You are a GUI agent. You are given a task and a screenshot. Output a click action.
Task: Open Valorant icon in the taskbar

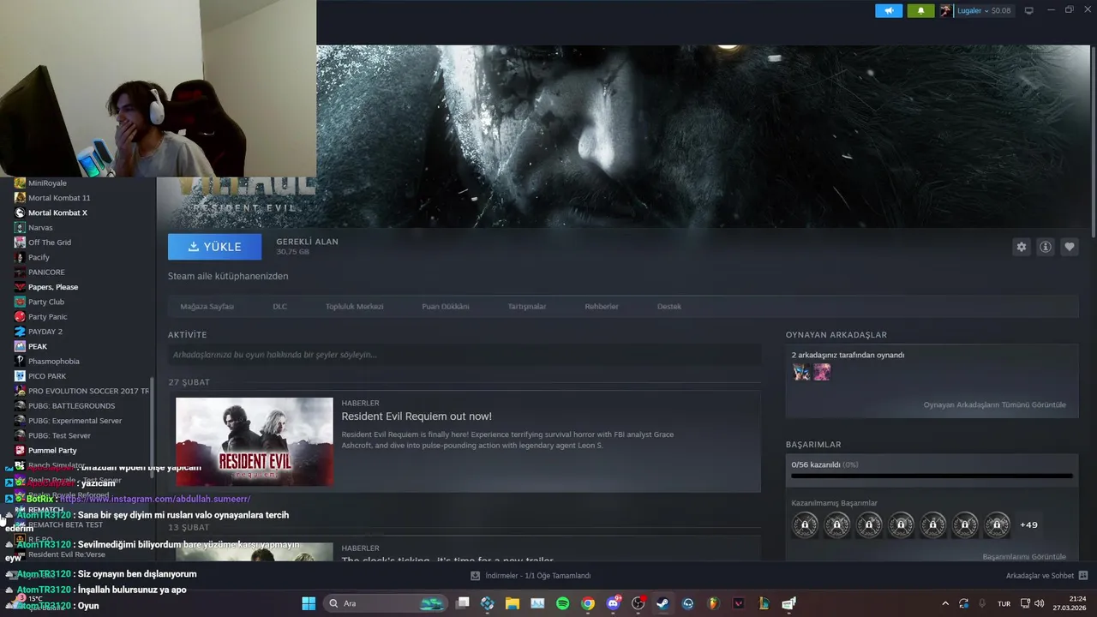(739, 603)
